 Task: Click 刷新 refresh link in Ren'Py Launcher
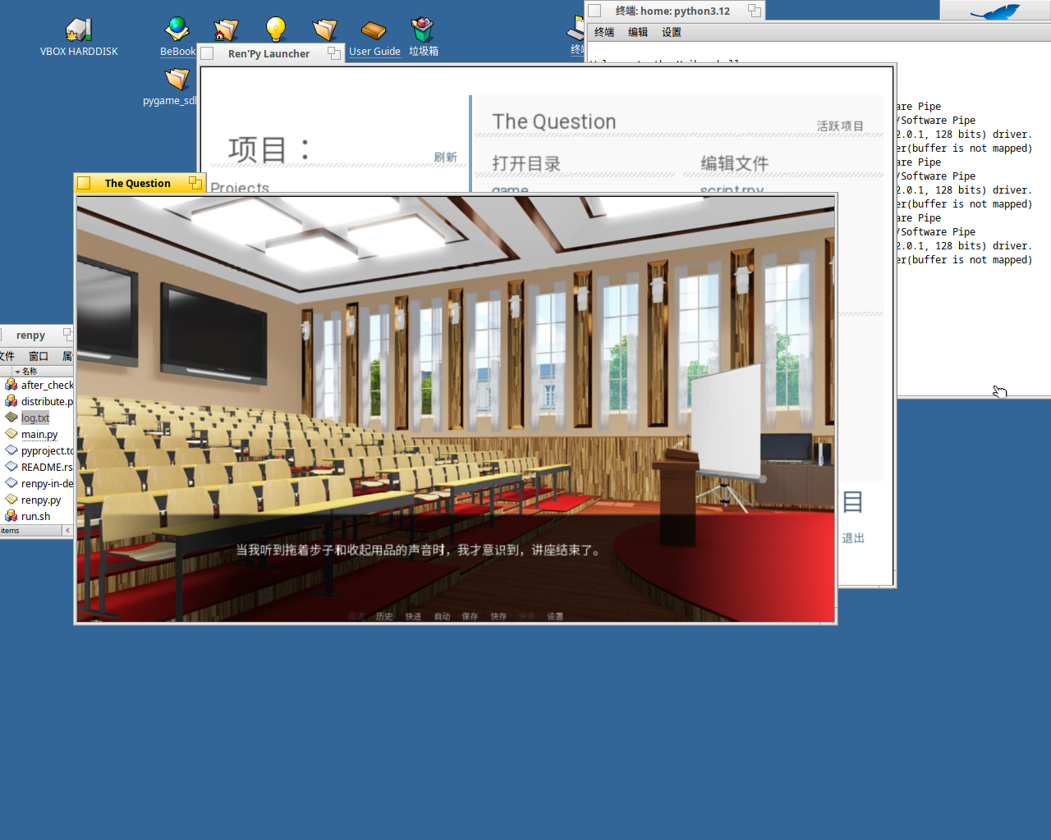point(446,157)
